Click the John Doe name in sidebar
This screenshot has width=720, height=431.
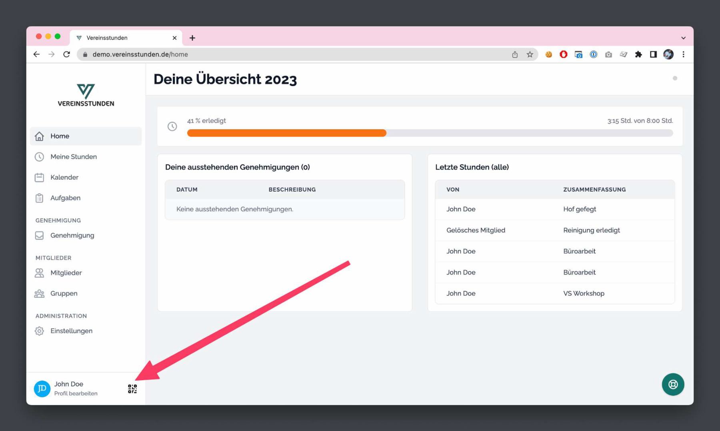point(69,384)
